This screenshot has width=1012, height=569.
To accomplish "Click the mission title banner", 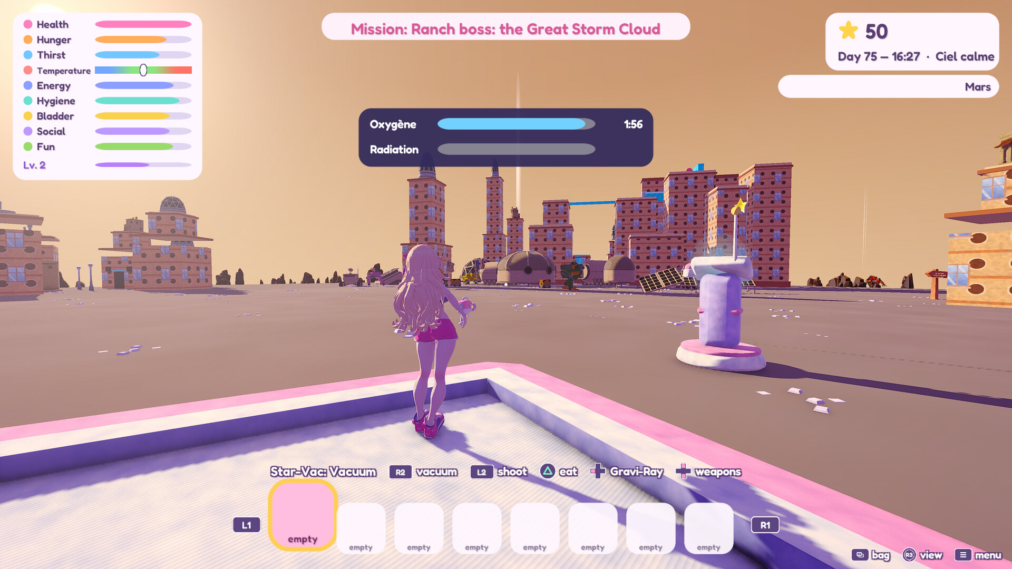I will click(x=505, y=27).
